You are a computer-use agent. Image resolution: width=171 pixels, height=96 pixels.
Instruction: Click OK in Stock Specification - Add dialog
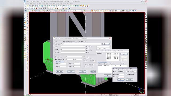121,79
